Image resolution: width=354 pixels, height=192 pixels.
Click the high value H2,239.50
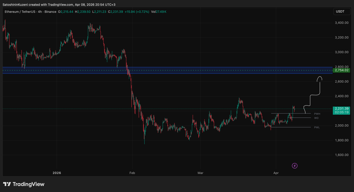point(83,12)
